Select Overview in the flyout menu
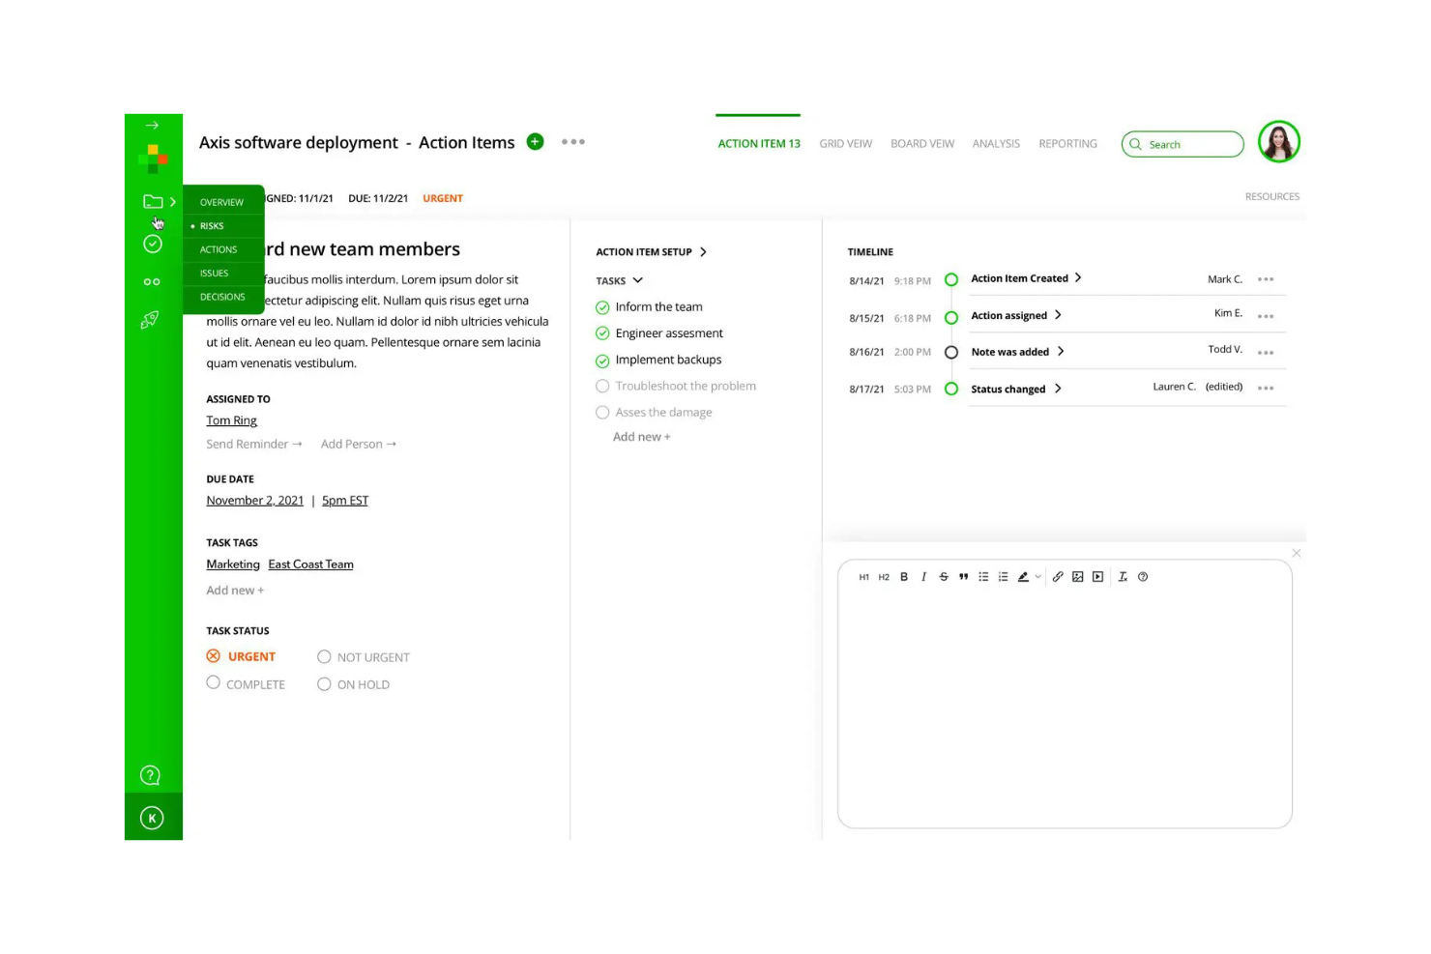 point(223,202)
